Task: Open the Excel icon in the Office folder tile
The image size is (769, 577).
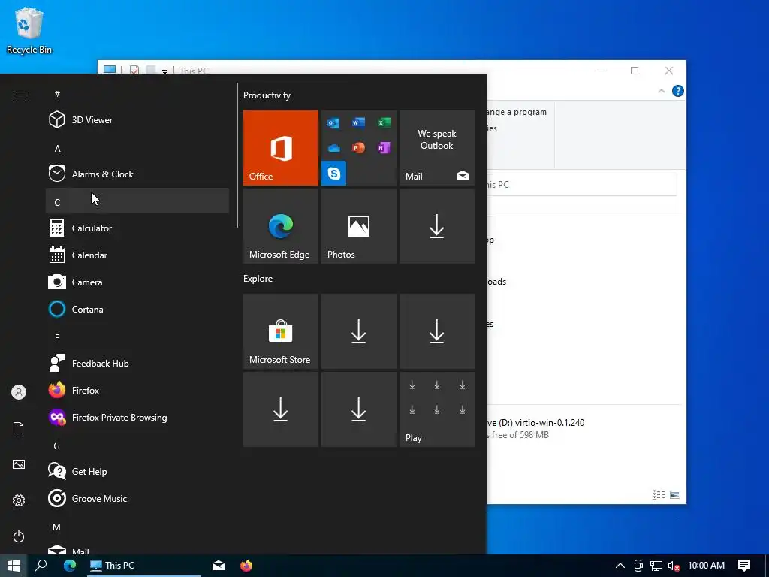Action: point(384,122)
